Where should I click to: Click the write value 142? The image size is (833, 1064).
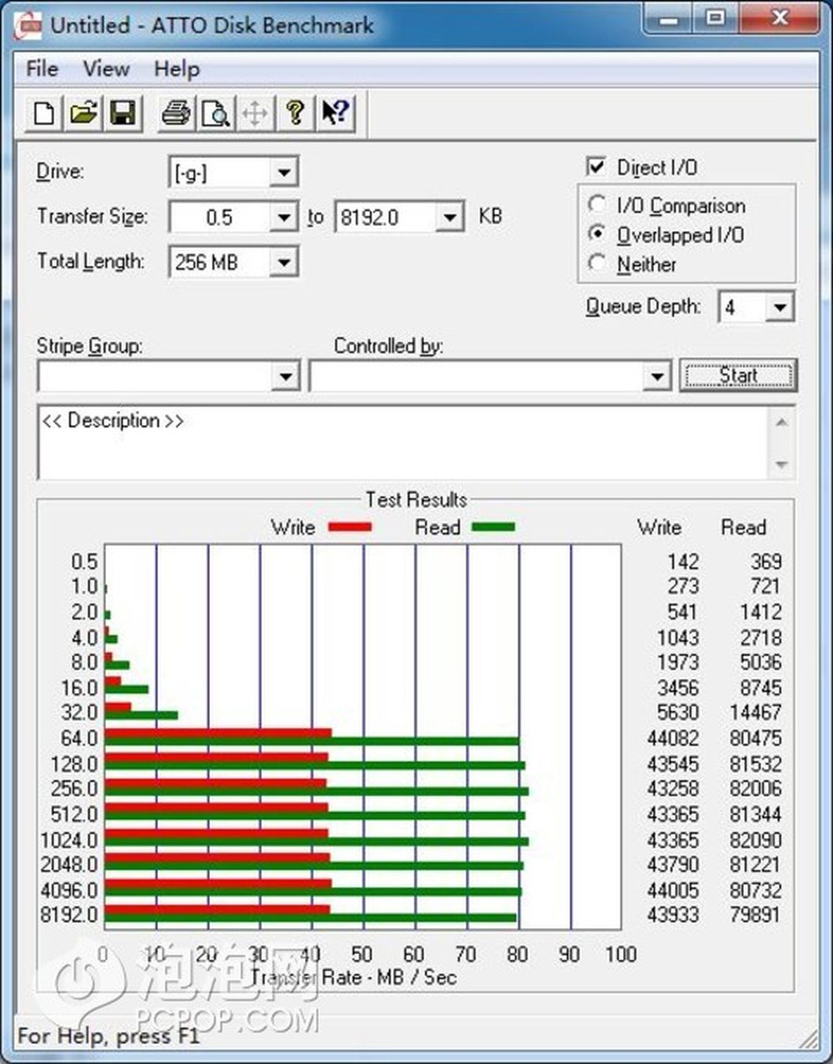click(683, 562)
